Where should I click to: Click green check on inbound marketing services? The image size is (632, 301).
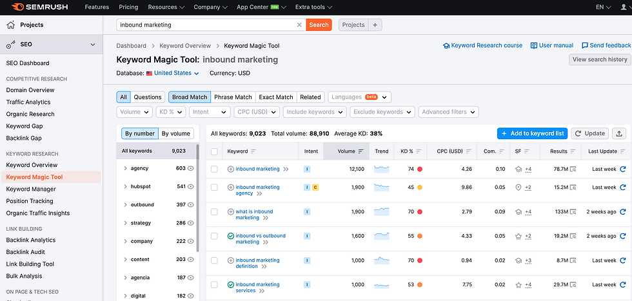[231, 284]
